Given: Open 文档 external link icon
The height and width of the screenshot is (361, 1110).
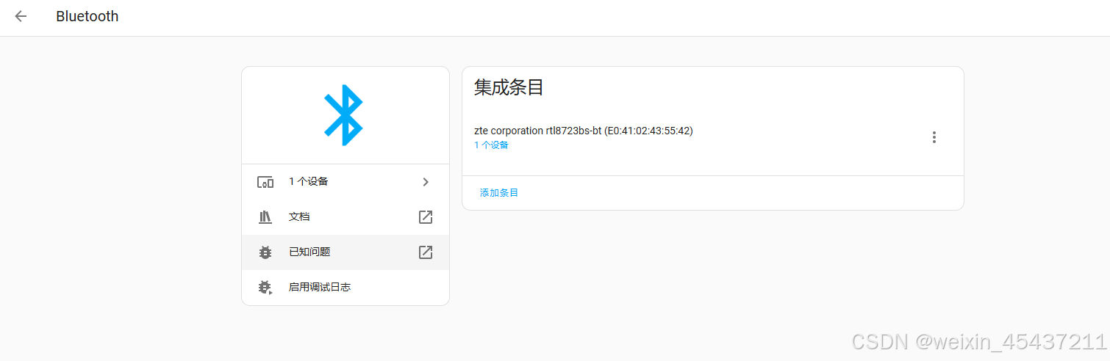Looking at the screenshot, I should (426, 217).
